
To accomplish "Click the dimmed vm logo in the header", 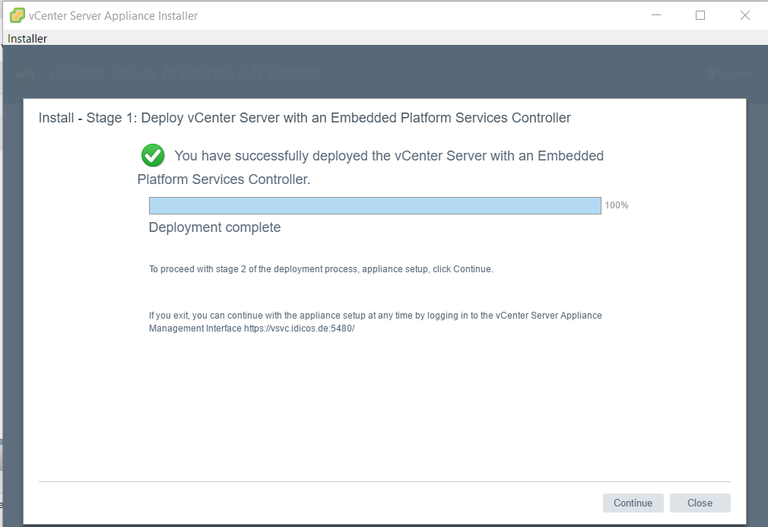I will pyautogui.click(x=24, y=74).
